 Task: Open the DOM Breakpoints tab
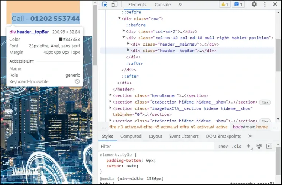223,136
